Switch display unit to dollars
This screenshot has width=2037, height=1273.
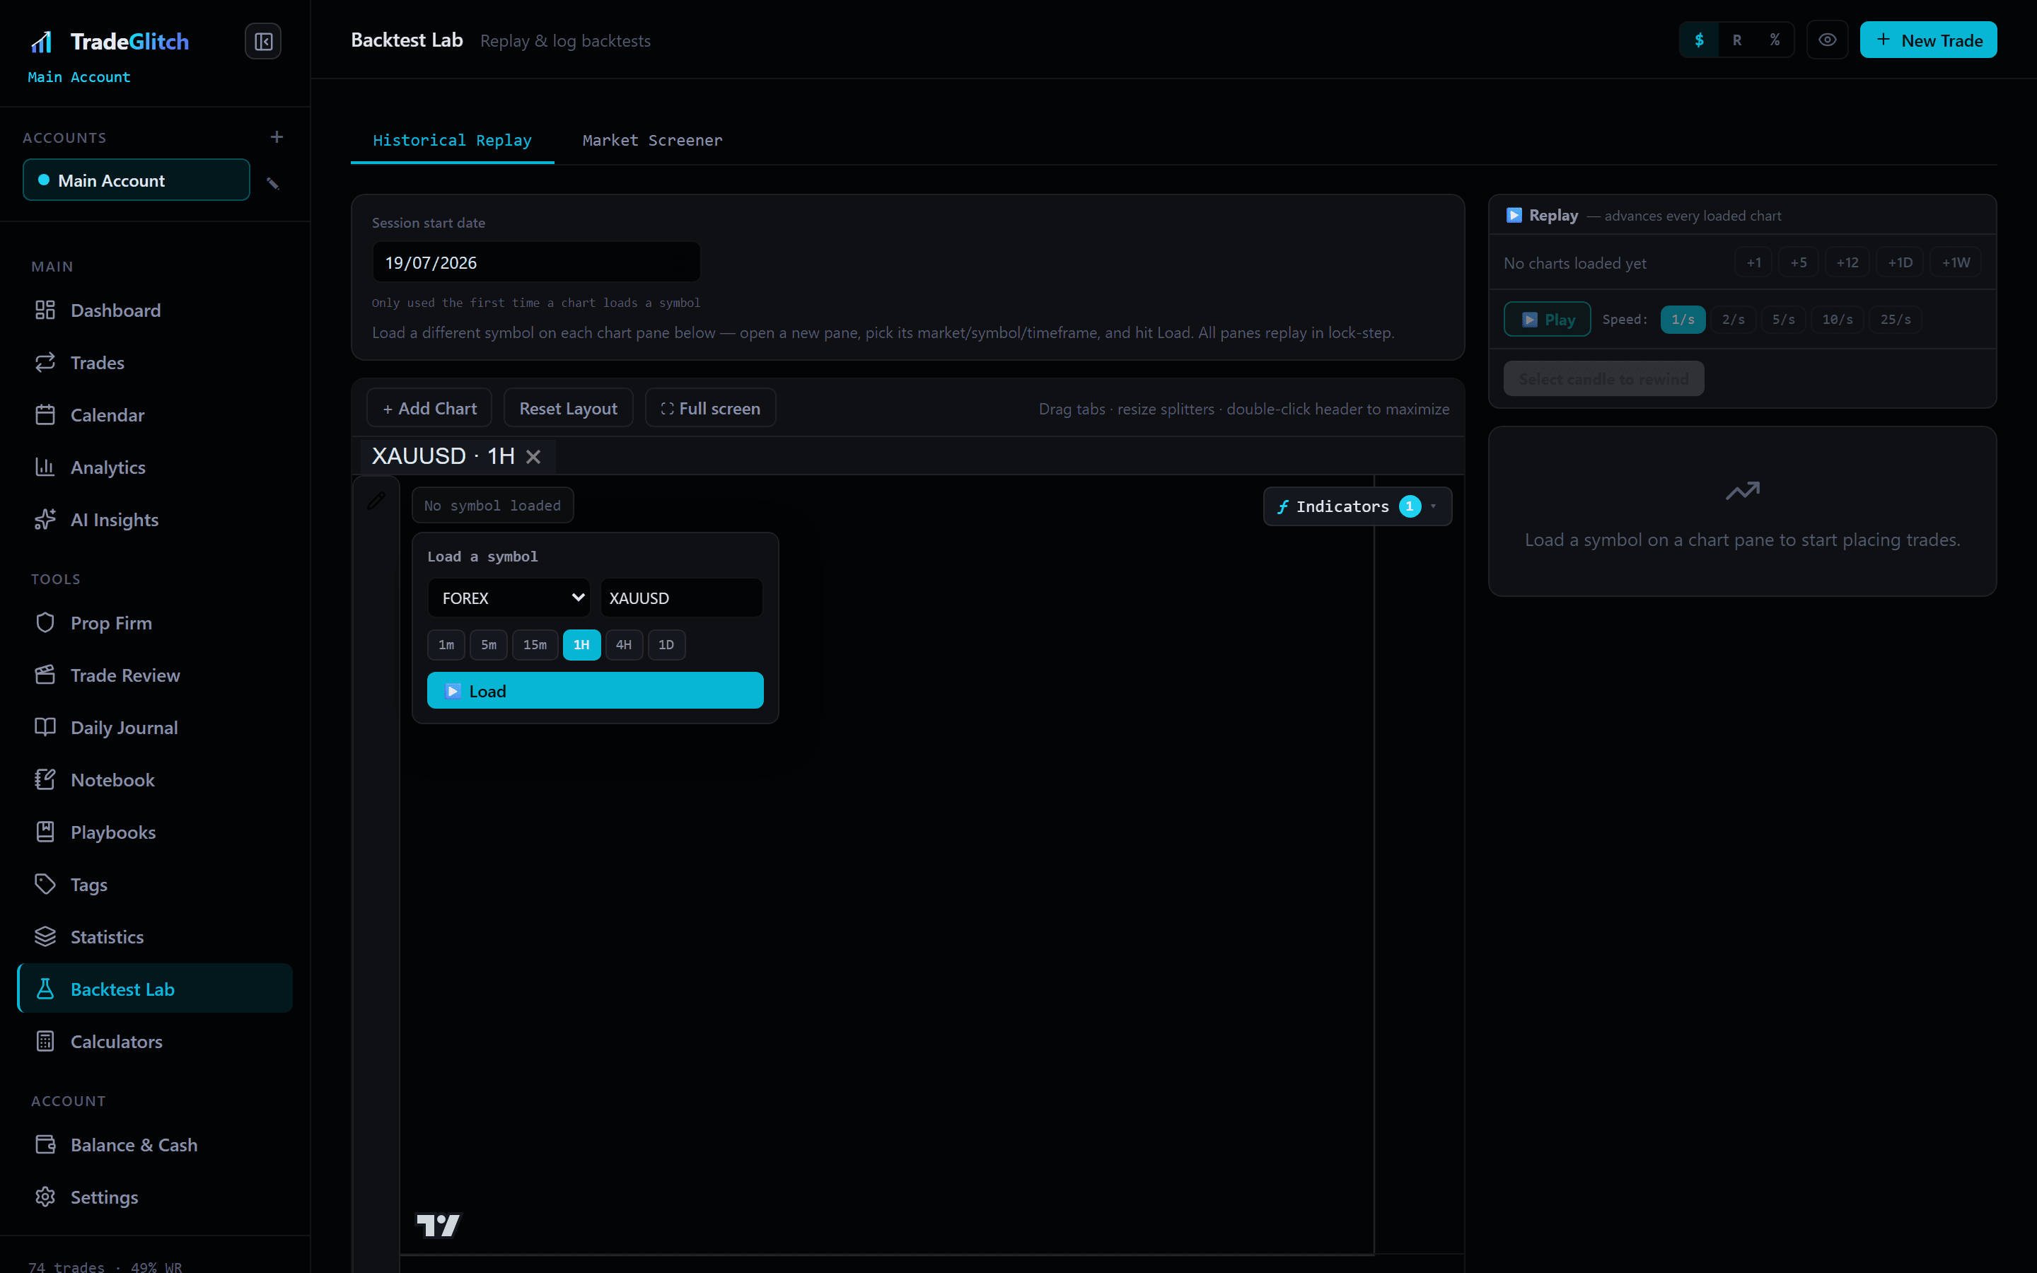click(1699, 40)
